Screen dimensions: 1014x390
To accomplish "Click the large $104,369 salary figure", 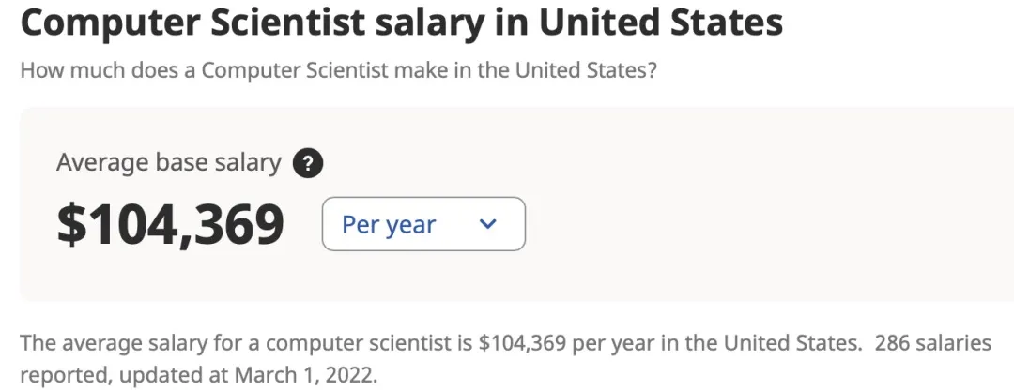I will point(170,225).
